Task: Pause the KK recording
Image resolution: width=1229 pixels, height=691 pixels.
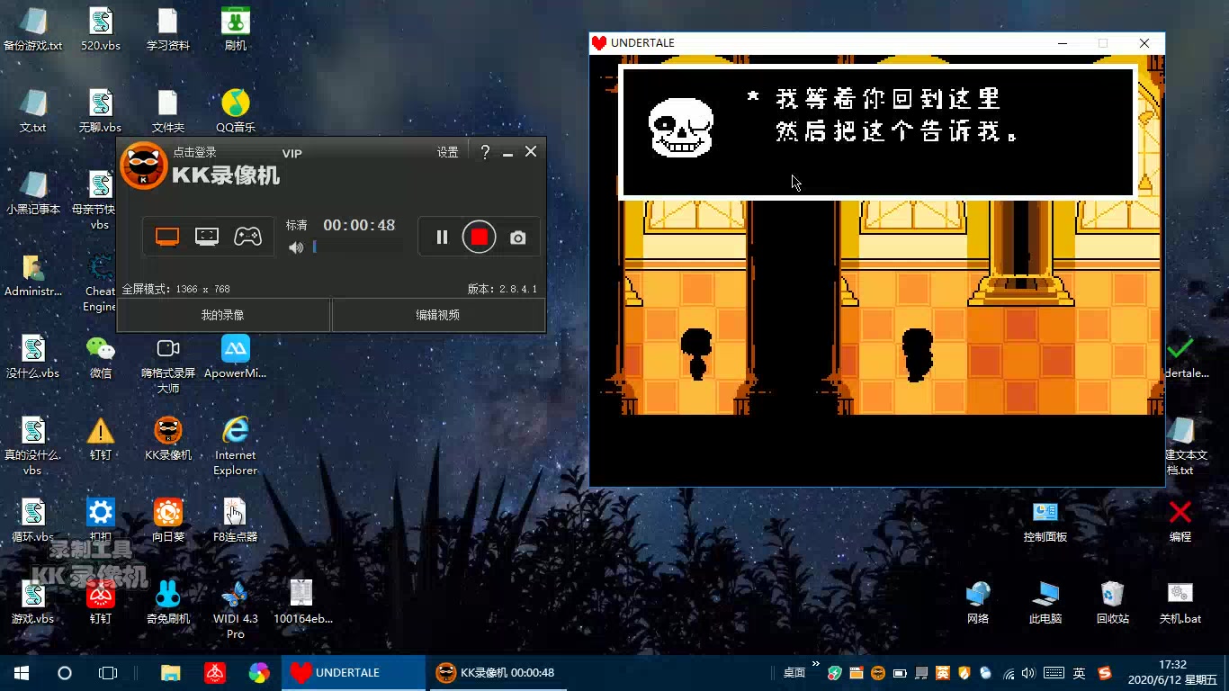Action: (x=442, y=237)
